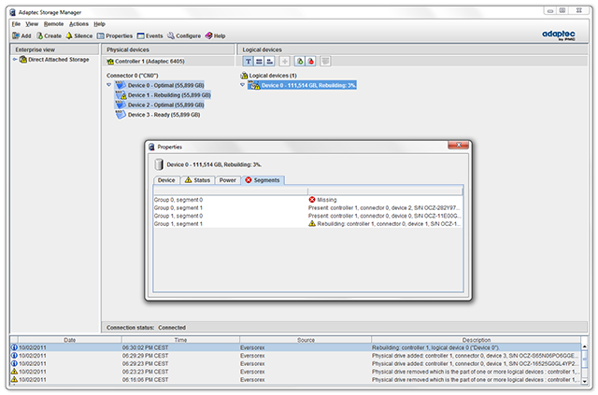598x395 pixels.
Task: Click the Time column header in event log
Action: tap(180, 340)
